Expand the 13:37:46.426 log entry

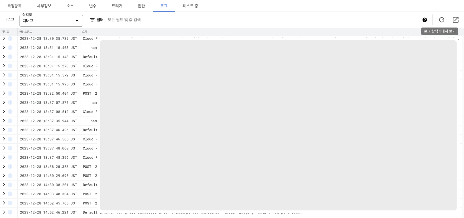coord(4,130)
